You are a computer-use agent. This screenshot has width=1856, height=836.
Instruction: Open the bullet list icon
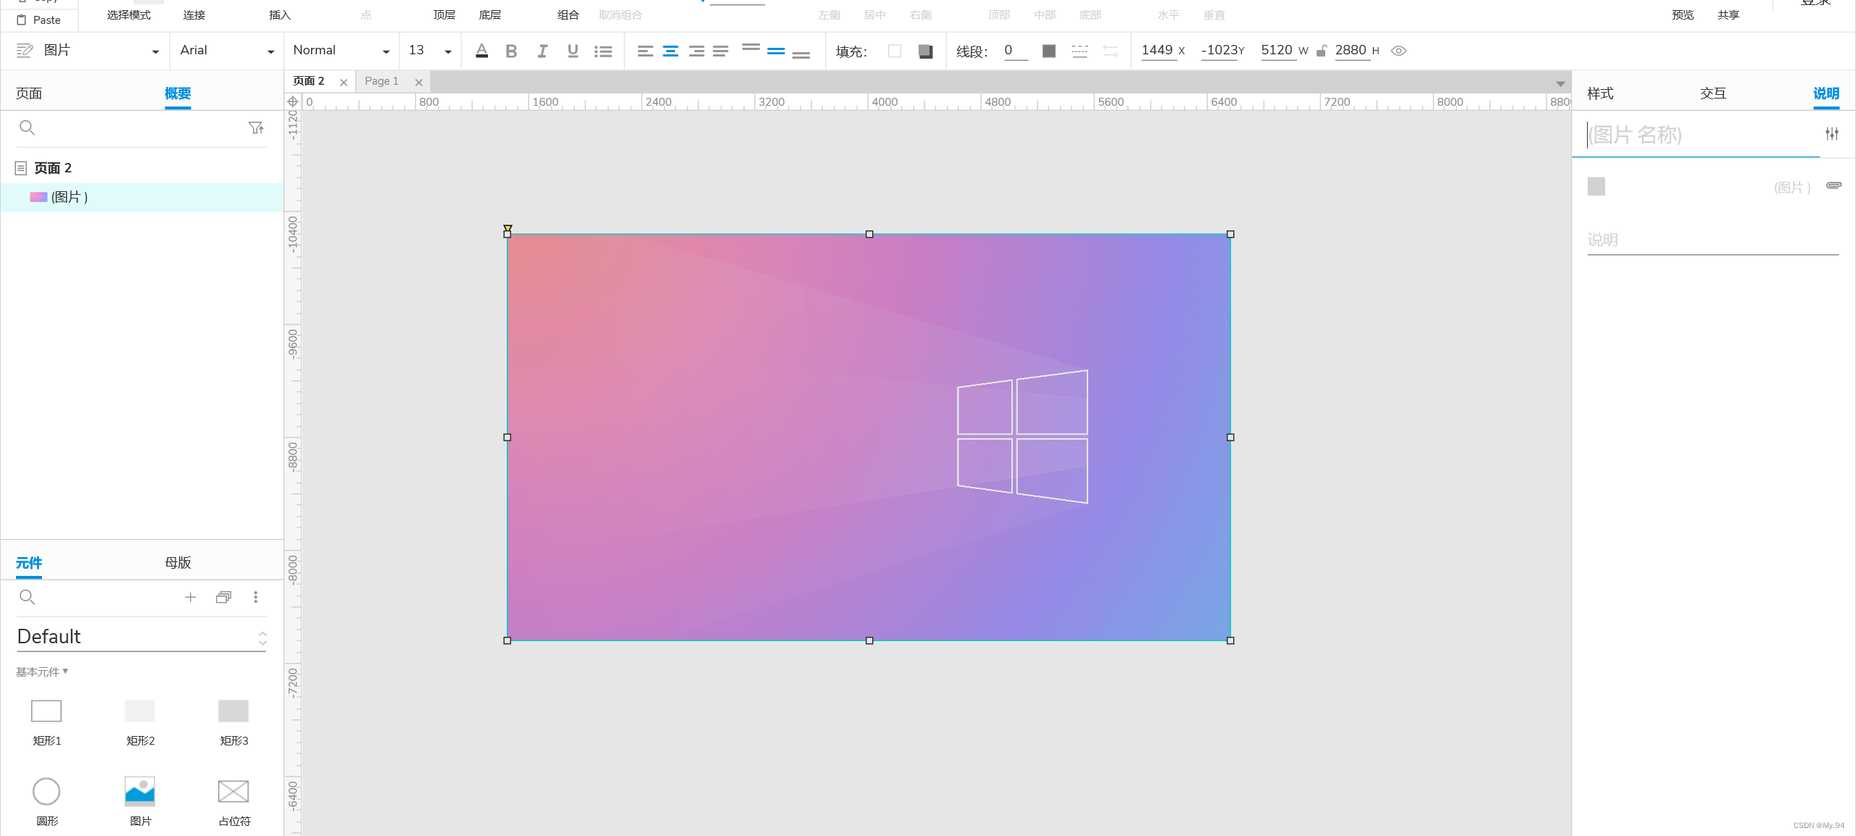(603, 51)
